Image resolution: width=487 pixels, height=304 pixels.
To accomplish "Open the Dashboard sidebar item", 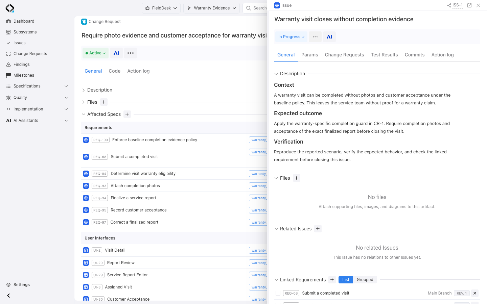I will (24, 21).
